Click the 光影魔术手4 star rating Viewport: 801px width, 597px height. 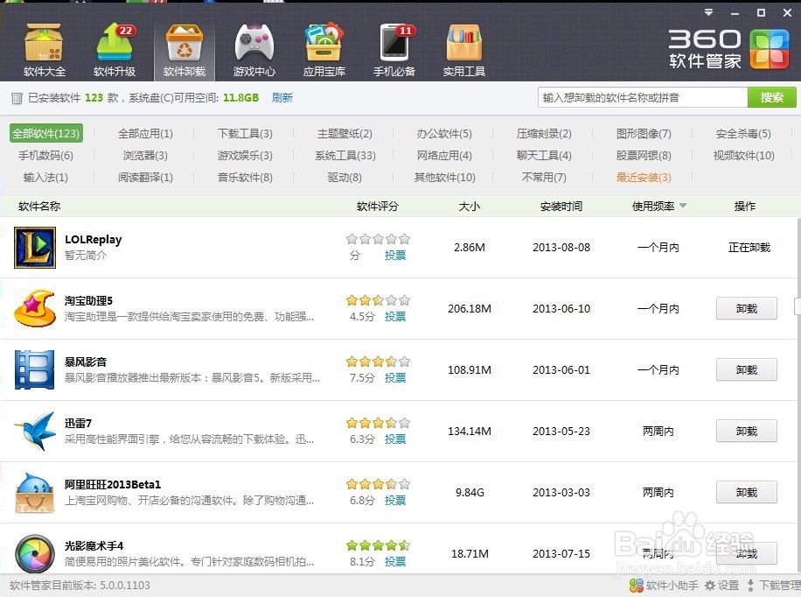click(x=378, y=545)
